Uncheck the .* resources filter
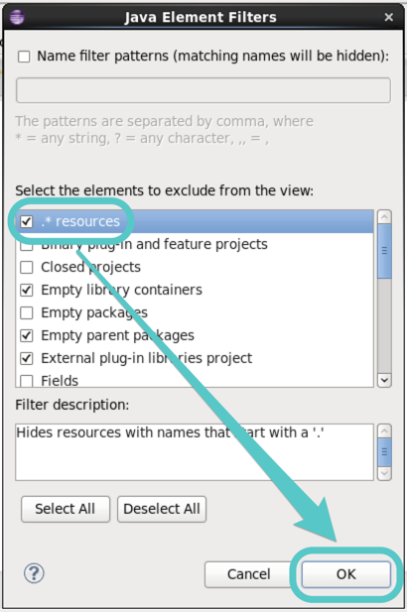The image size is (407, 612). pyautogui.click(x=26, y=222)
